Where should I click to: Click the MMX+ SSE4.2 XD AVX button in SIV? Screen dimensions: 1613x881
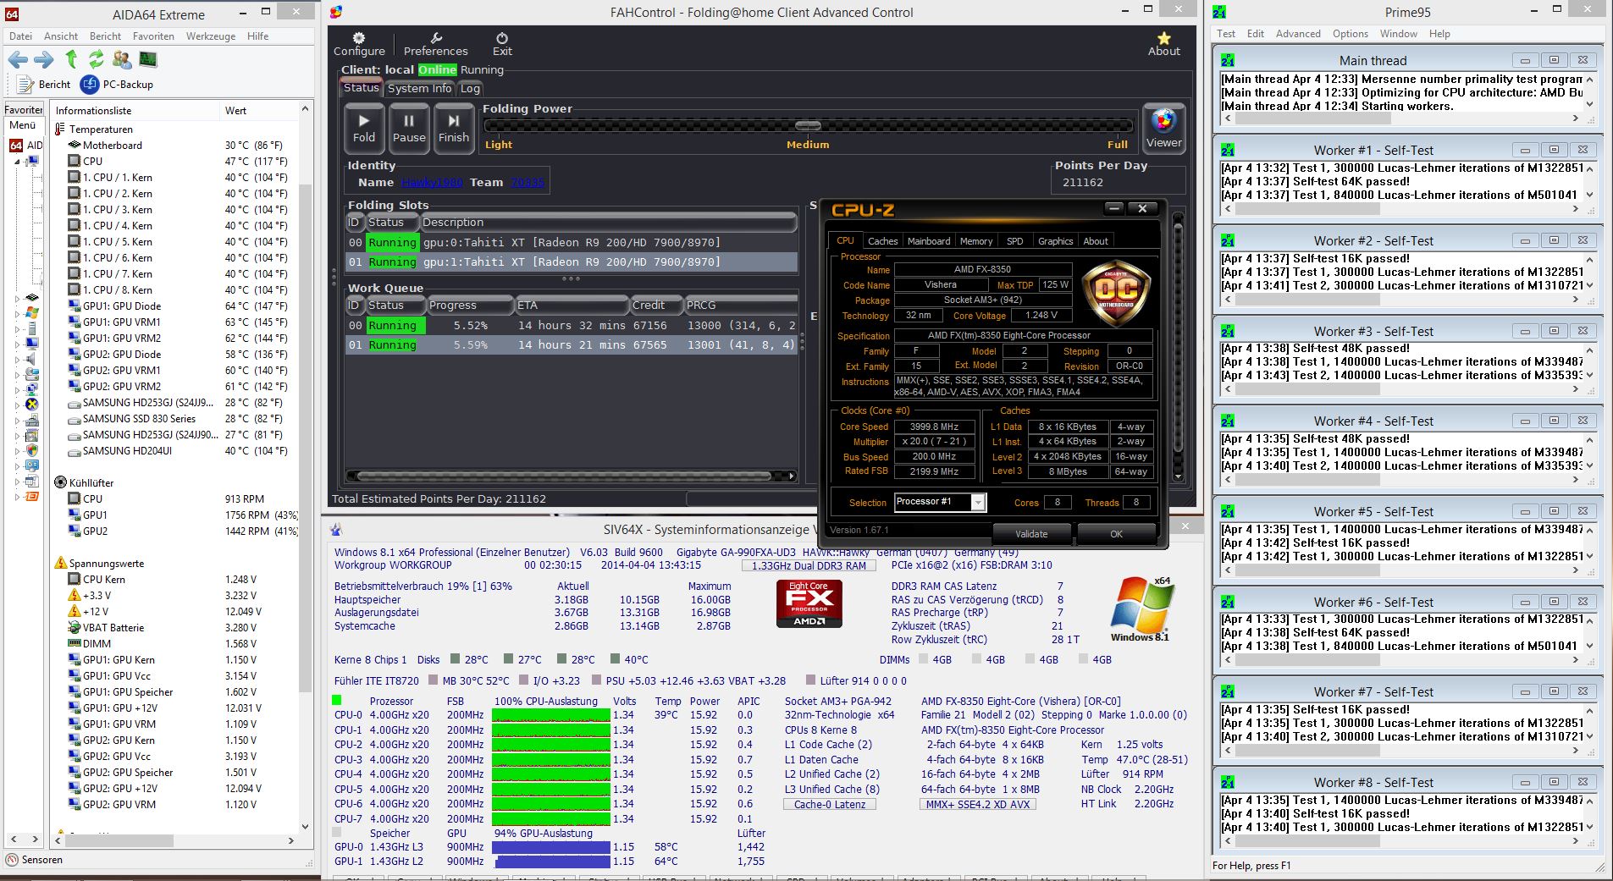[x=978, y=805]
